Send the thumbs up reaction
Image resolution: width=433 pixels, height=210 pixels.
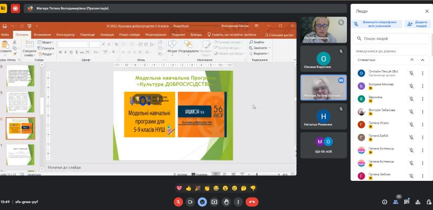[188, 188]
